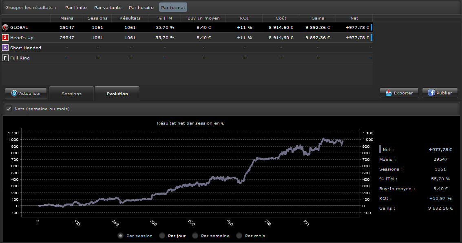462x243 pixels.
Task: Sort by the Coût column header
Action: (281, 18)
